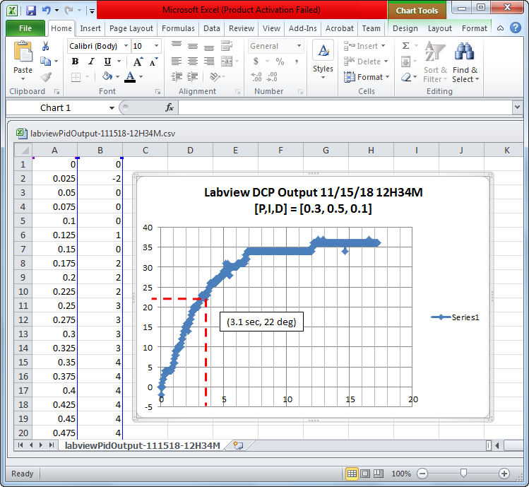Click the Paste clipboard icon

tap(23, 52)
